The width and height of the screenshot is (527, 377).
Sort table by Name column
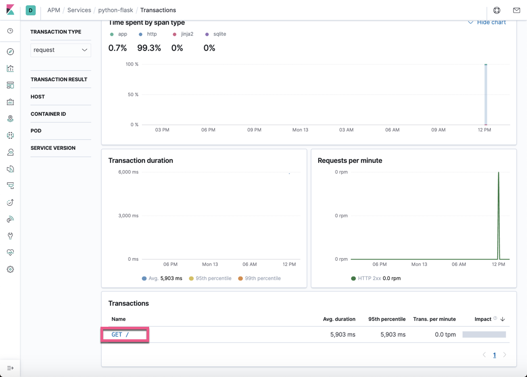pyautogui.click(x=119, y=319)
